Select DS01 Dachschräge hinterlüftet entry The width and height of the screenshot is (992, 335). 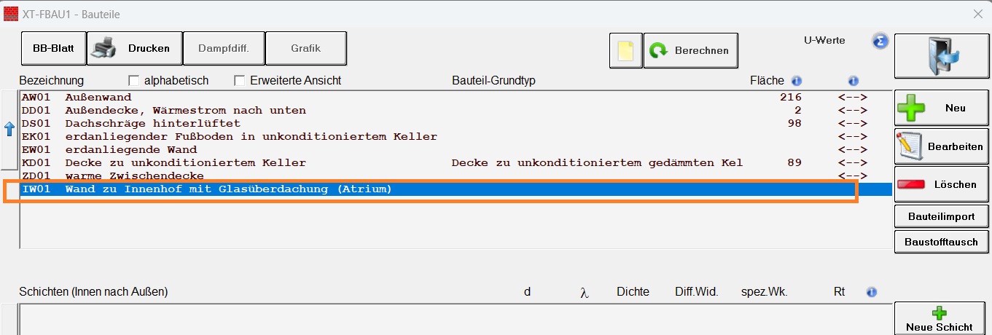[456, 123]
